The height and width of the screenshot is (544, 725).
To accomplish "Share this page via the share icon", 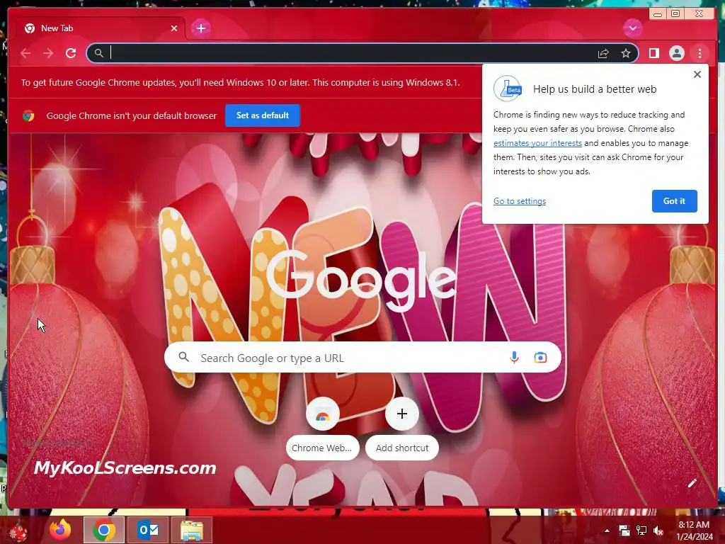I will [603, 54].
